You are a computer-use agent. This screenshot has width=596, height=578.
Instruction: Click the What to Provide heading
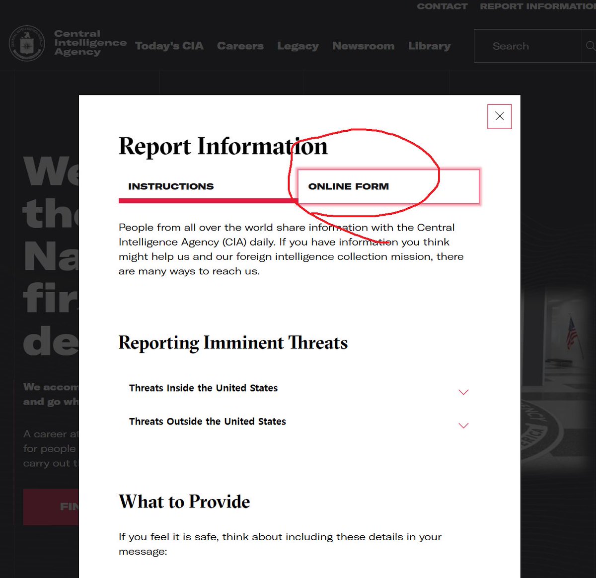[184, 502]
